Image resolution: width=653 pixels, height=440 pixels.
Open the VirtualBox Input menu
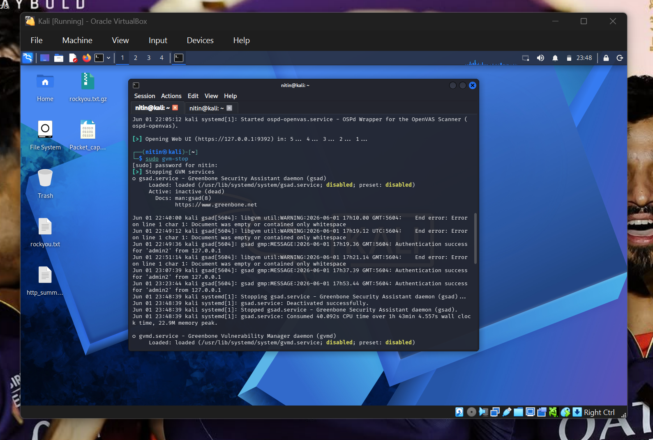(x=158, y=40)
